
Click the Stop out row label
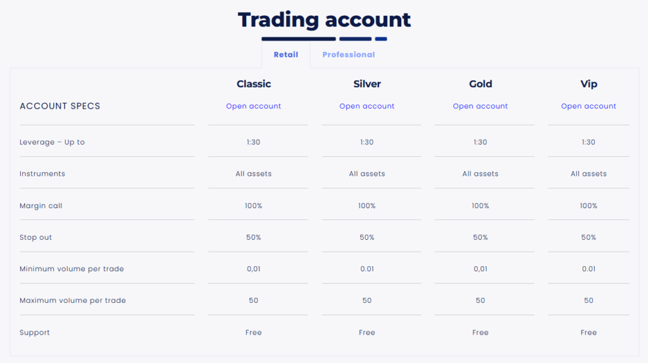[x=36, y=238]
